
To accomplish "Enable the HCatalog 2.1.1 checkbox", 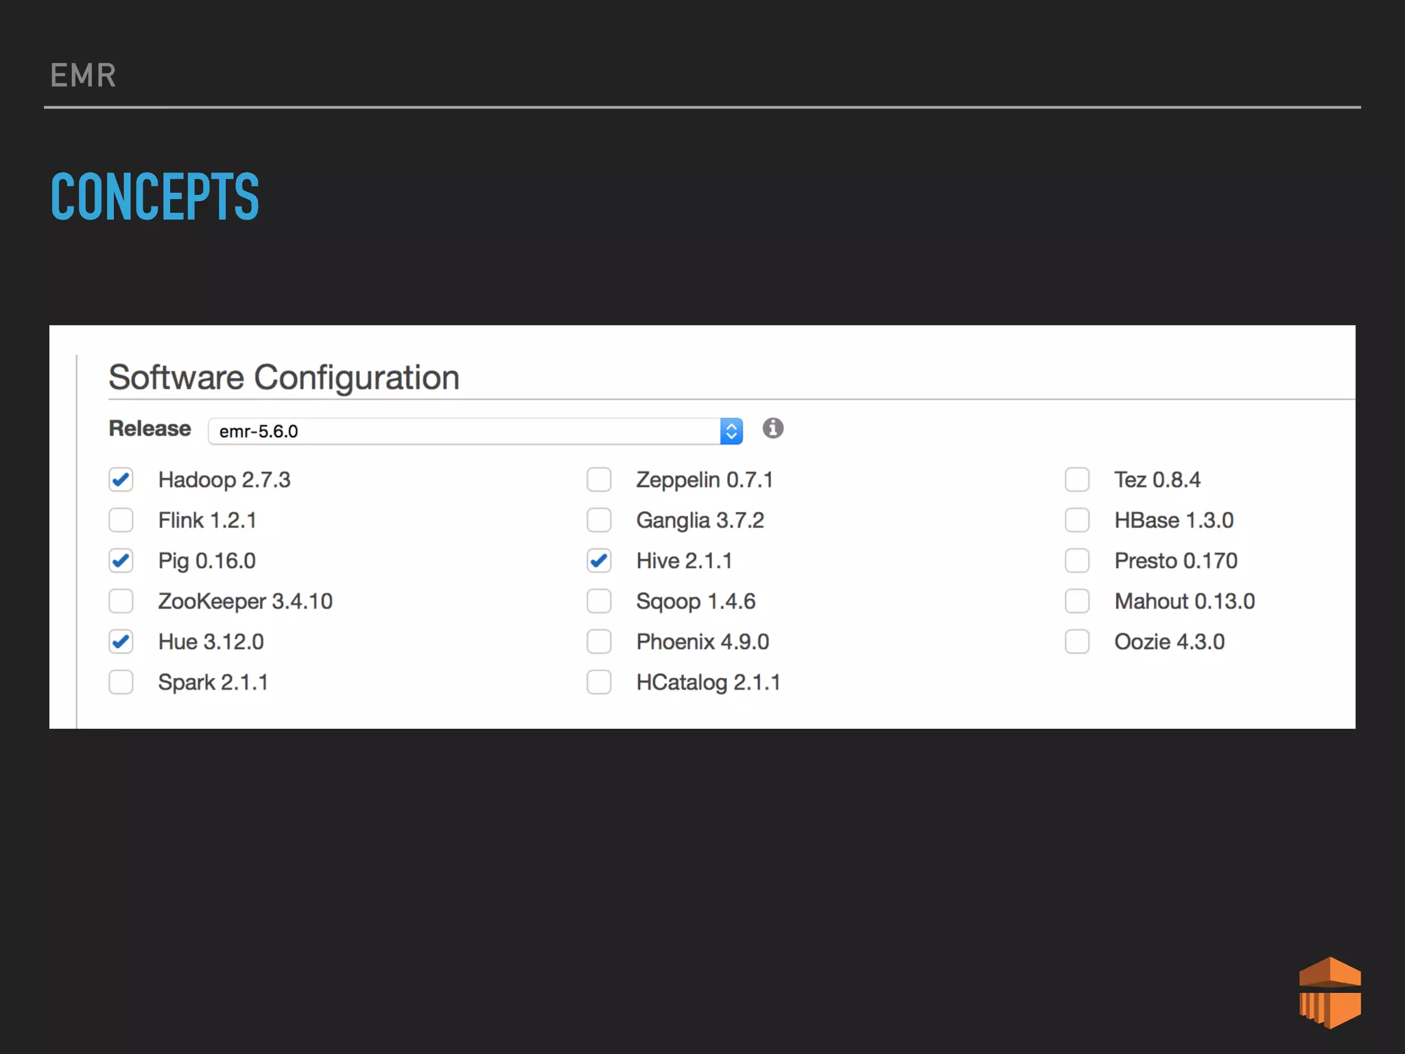I will [599, 682].
